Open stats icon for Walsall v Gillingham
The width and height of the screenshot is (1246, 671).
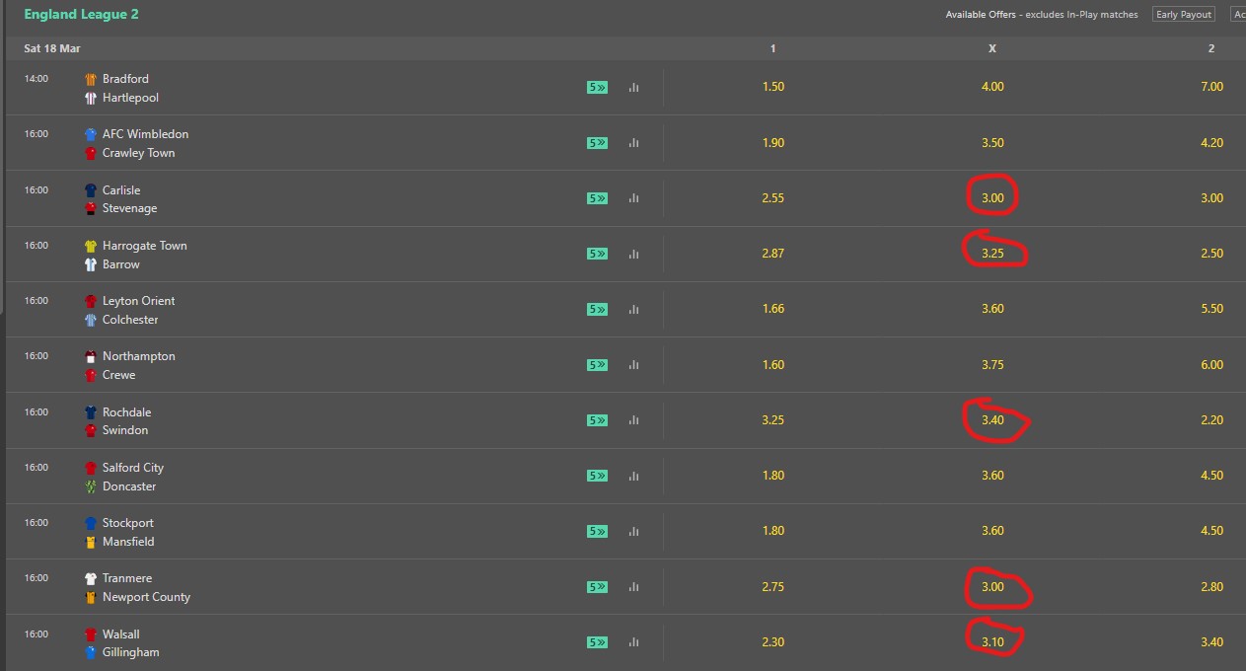point(633,642)
